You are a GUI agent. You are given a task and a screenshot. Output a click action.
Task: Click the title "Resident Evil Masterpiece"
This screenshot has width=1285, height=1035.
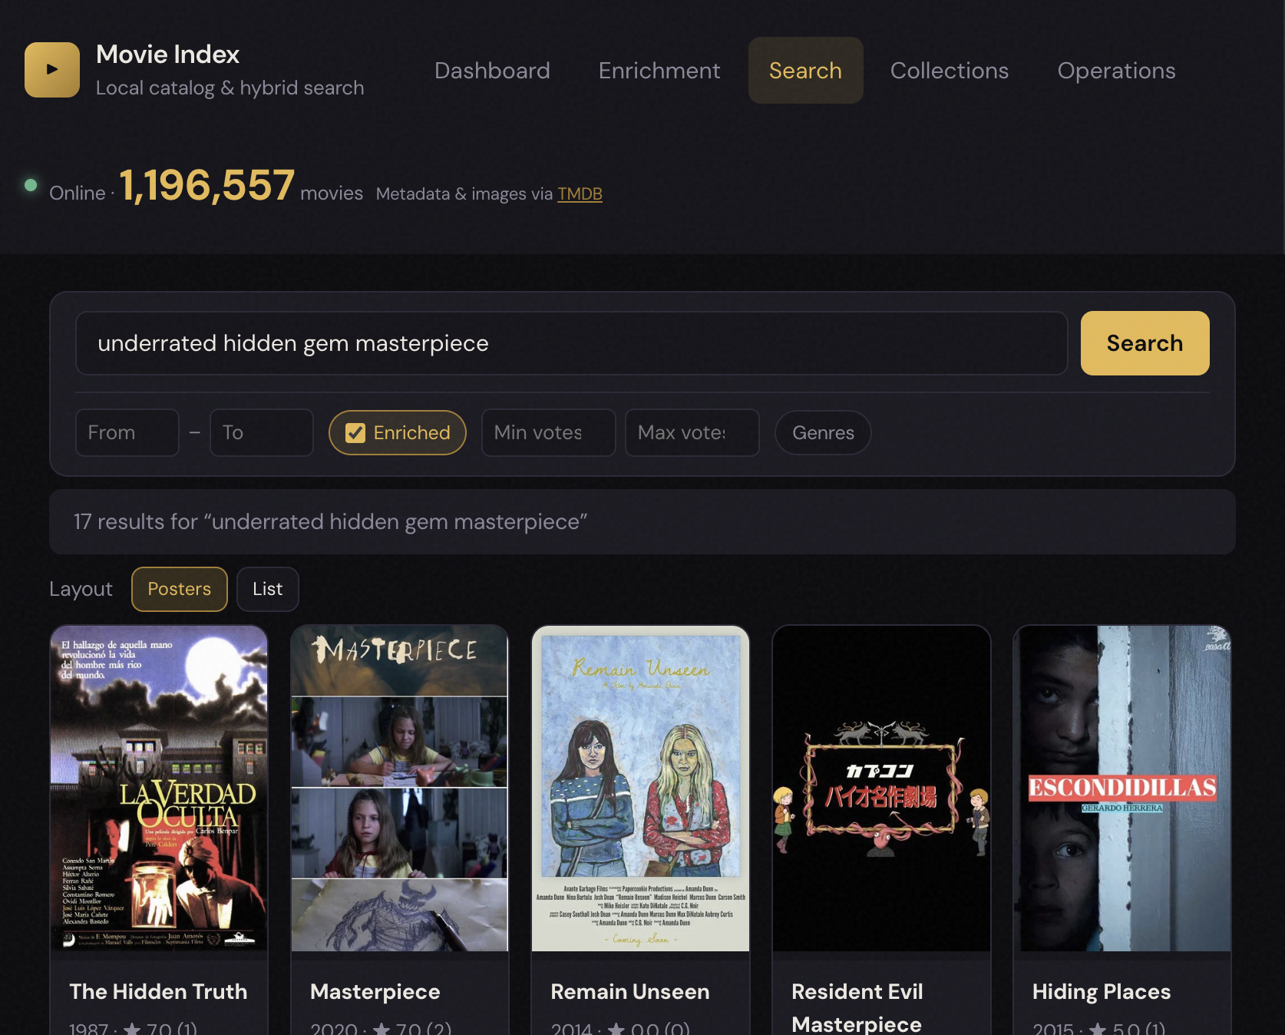click(857, 1007)
